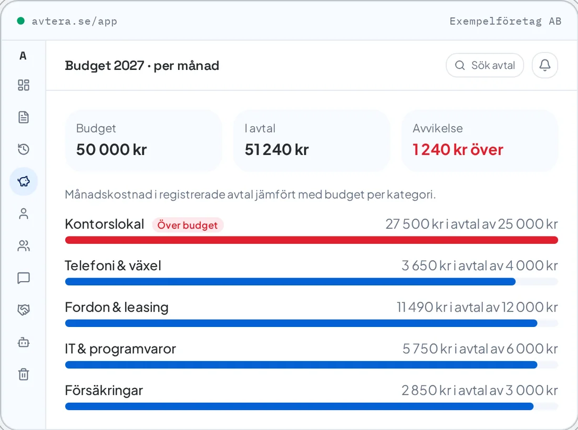Open the Budget 50 000 kr card

pos(143,140)
